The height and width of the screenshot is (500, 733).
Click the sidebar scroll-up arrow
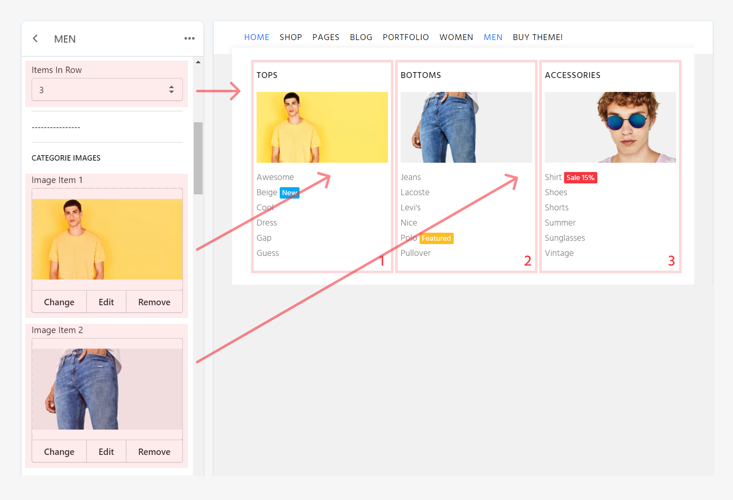tap(198, 62)
